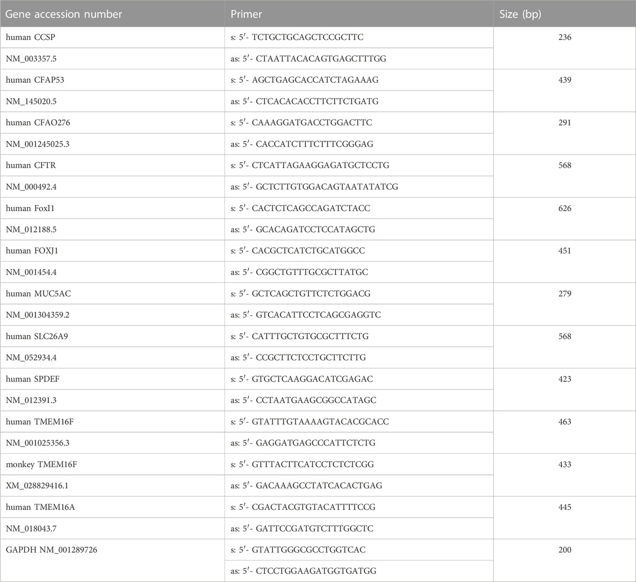Select accession NM_001304359.2
This screenshot has height=582, width=636.
(x=37, y=315)
